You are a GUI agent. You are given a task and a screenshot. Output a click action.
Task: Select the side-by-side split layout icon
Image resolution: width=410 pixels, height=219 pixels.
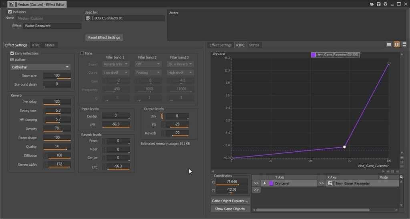click(x=396, y=44)
